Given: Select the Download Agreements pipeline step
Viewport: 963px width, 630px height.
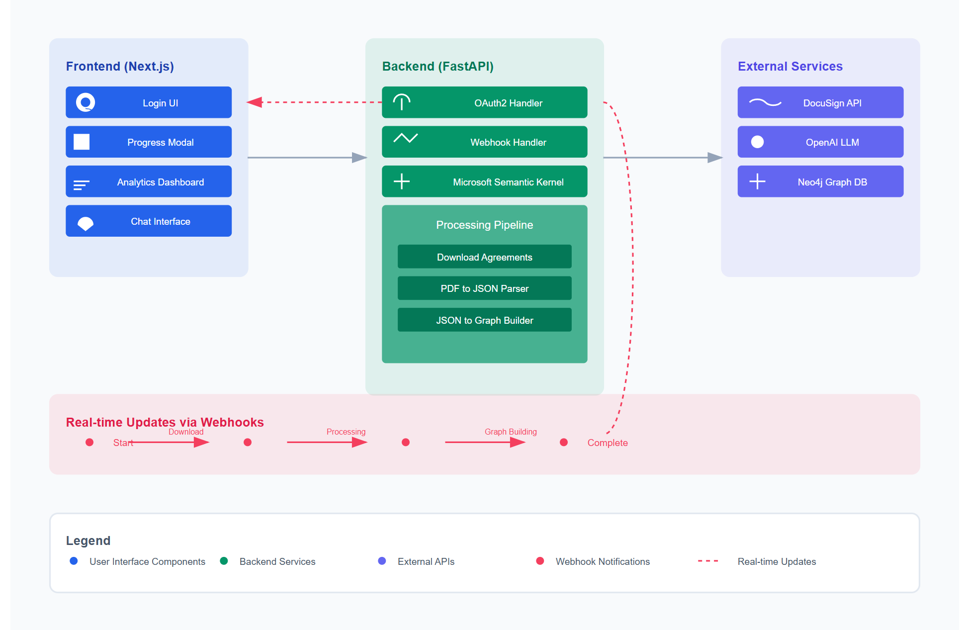Looking at the screenshot, I should [484, 257].
